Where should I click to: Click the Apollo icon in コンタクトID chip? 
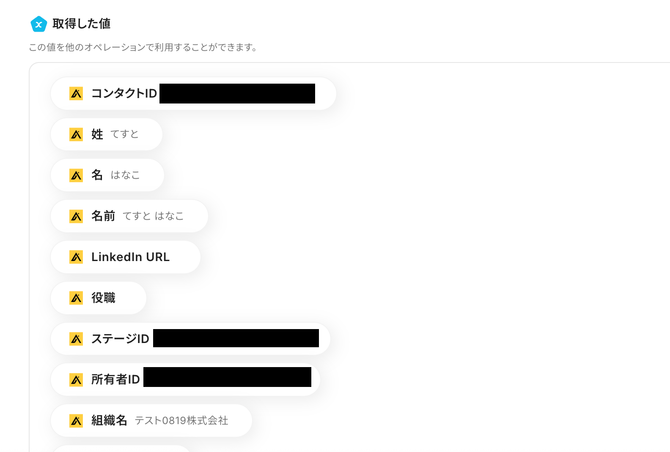click(76, 93)
